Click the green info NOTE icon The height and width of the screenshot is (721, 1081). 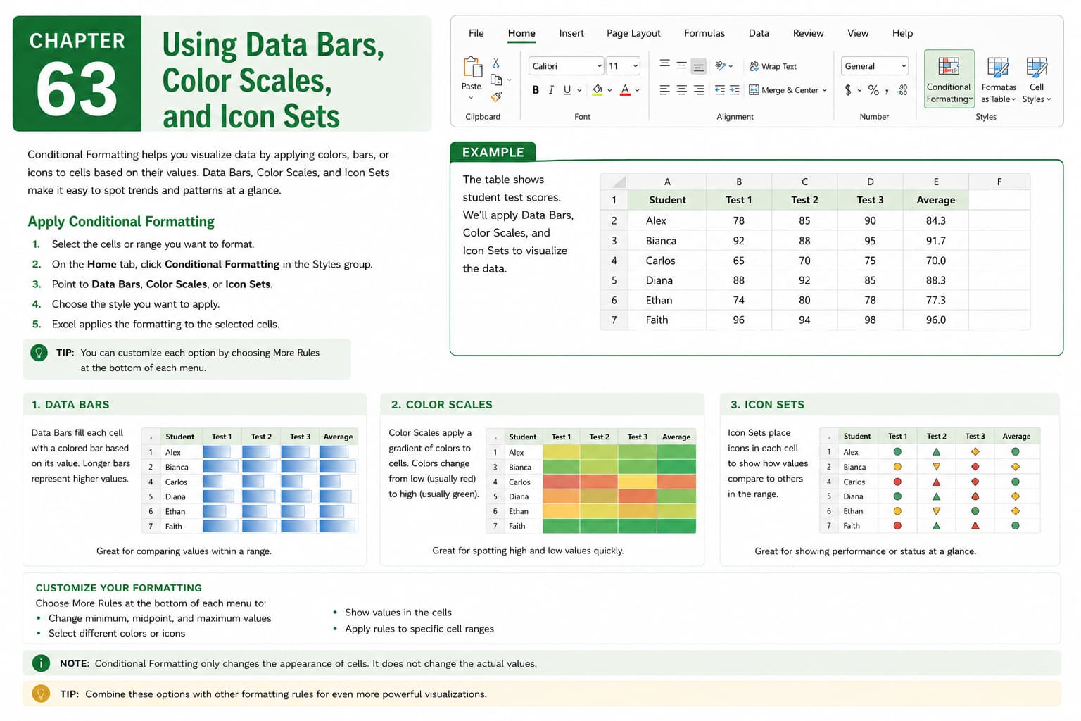tap(41, 663)
